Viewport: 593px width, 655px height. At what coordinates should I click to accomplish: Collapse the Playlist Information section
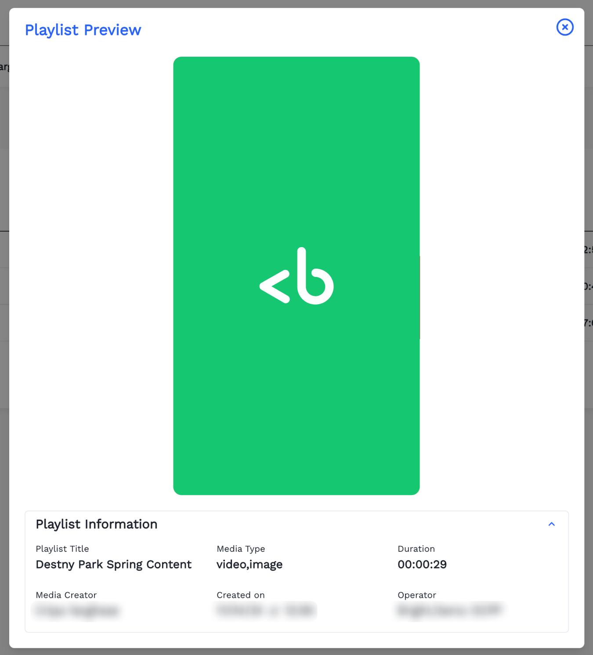[552, 524]
